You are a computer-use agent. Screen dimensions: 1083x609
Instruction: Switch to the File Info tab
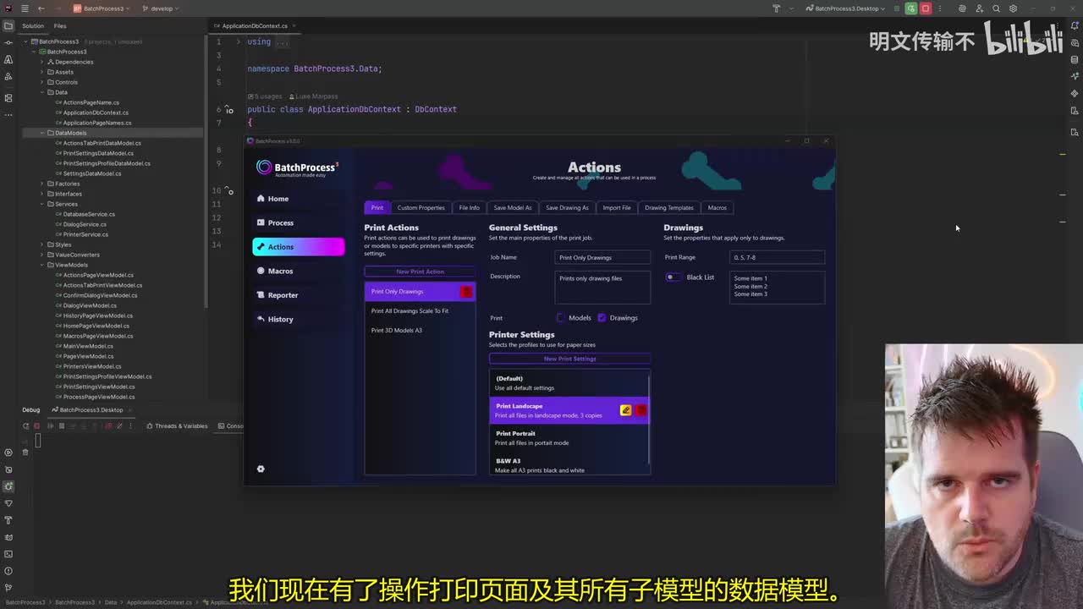coord(469,207)
